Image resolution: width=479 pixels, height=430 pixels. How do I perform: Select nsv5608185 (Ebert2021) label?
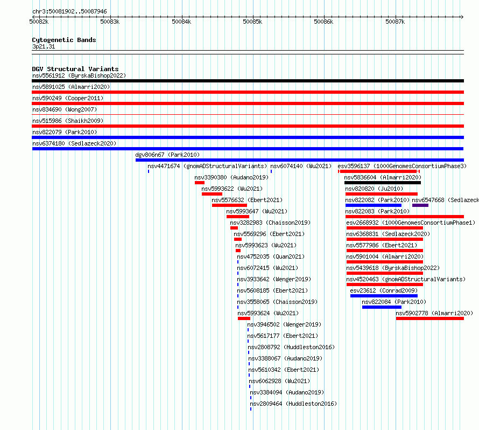[x=272, y=290]
